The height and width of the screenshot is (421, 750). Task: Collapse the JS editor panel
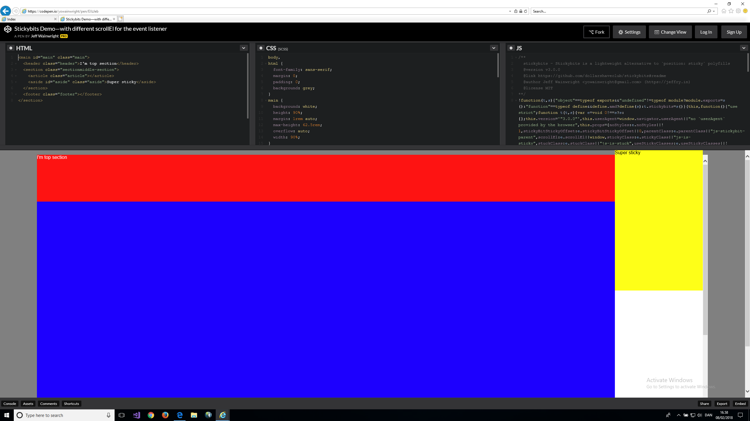(743, 48)
